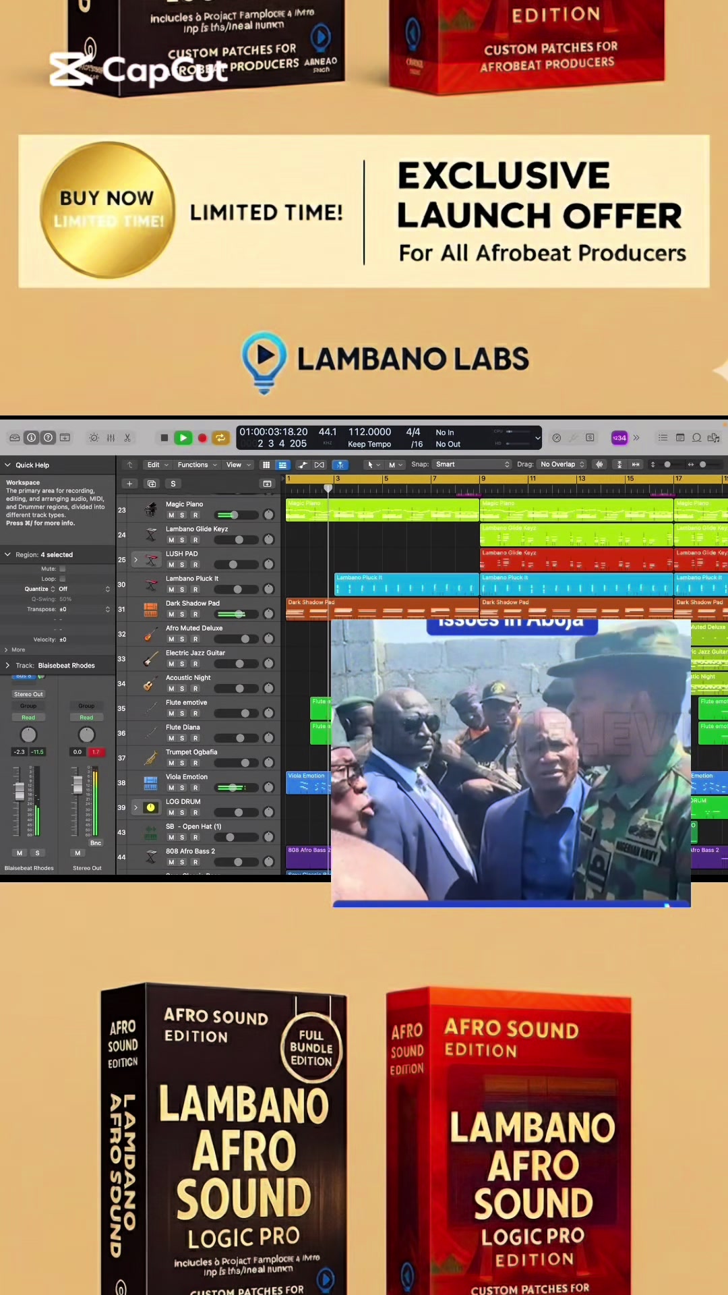Image resolution: width=728 pixels, height=1295 pixels.
Task: Click the Bnc bounce button
Action: pos(96,843)
